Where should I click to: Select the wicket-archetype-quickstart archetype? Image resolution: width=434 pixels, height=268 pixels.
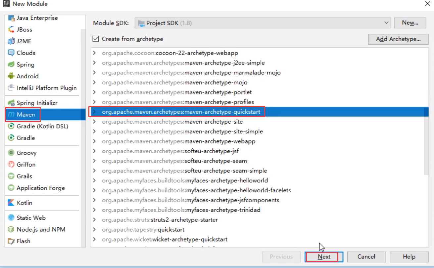(x=165, y=240)
